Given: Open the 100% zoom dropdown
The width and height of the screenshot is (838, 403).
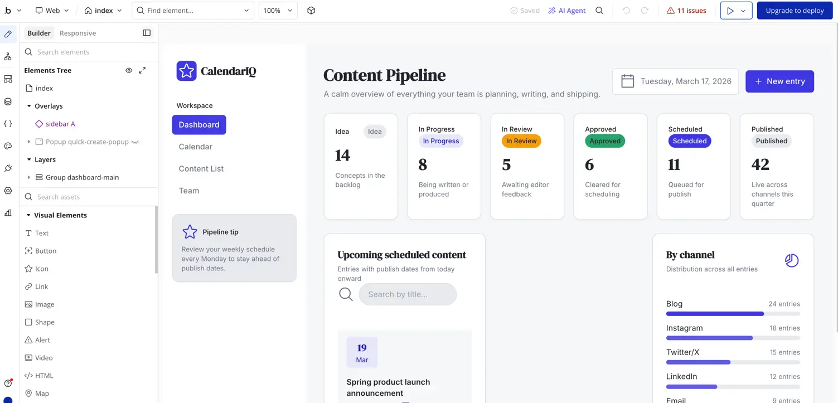Looking at the screenshot, I should (x=278, y=11).
